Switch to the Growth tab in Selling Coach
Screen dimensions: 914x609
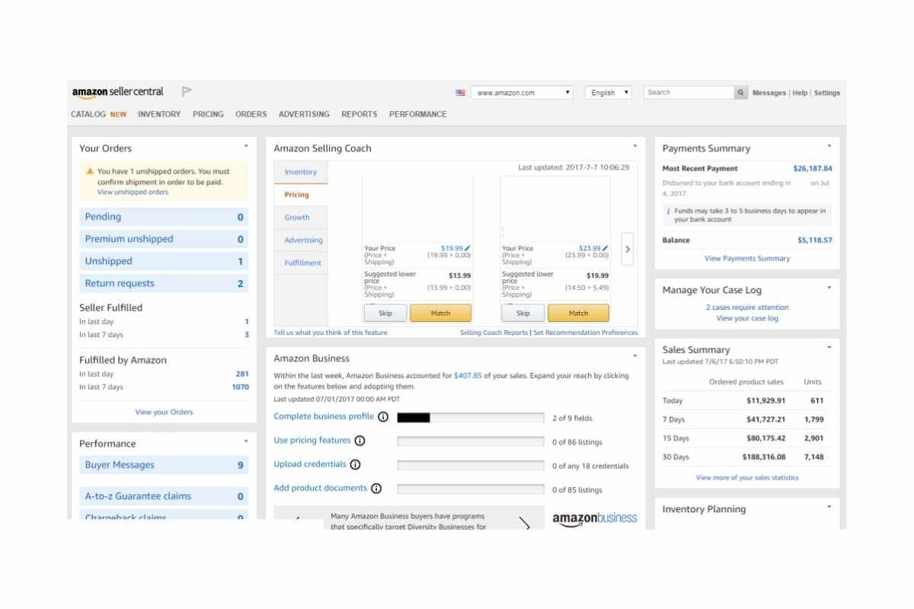pos(297,218)
